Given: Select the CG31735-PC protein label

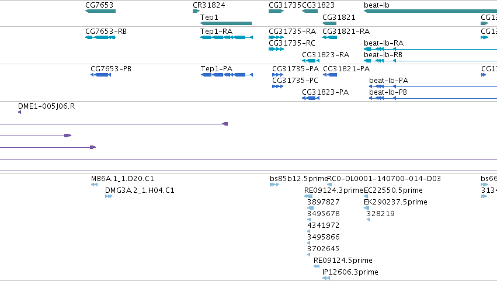Looking at the screenshot, I should click(295, 81).
